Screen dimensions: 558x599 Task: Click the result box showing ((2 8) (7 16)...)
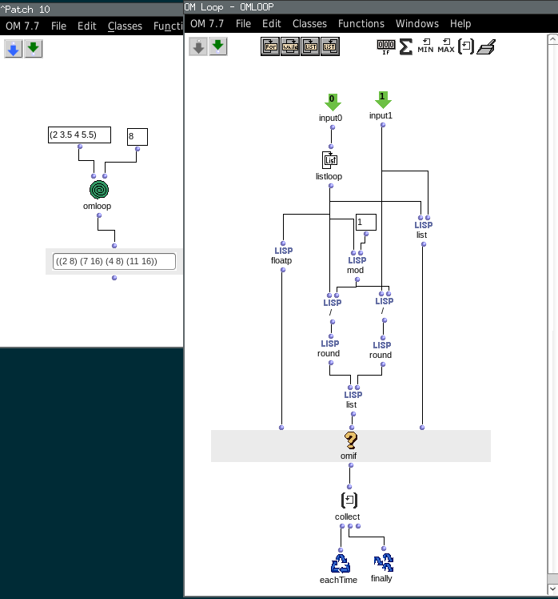click(x=114, y=261)
